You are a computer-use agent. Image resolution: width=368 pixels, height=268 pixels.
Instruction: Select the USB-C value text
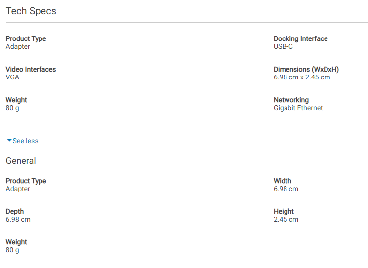coord(283,47)
